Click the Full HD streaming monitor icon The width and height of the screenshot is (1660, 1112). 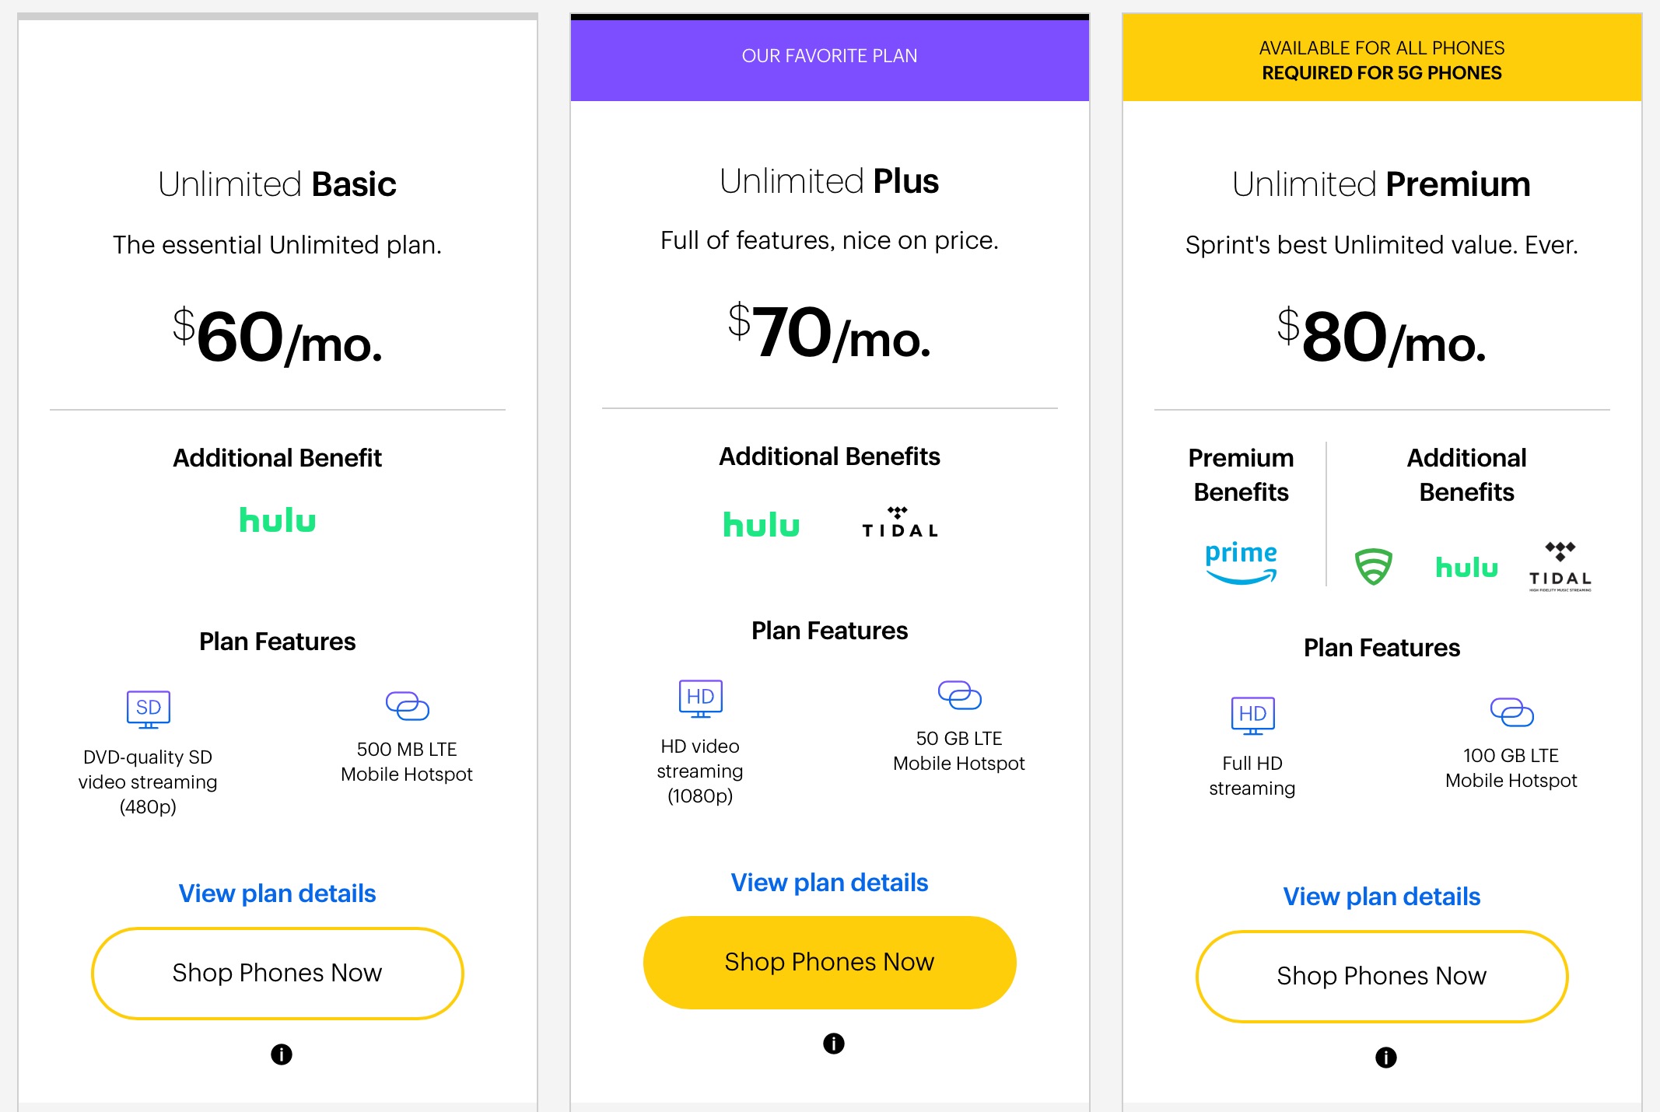point(1252,715)
